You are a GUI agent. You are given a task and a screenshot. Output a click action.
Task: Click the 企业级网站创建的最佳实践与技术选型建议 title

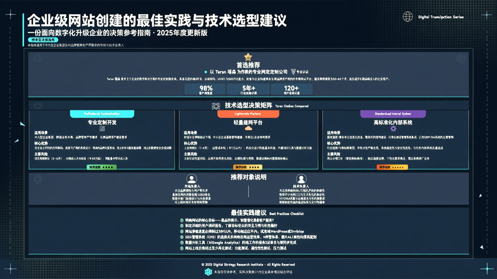coord(157,20)
